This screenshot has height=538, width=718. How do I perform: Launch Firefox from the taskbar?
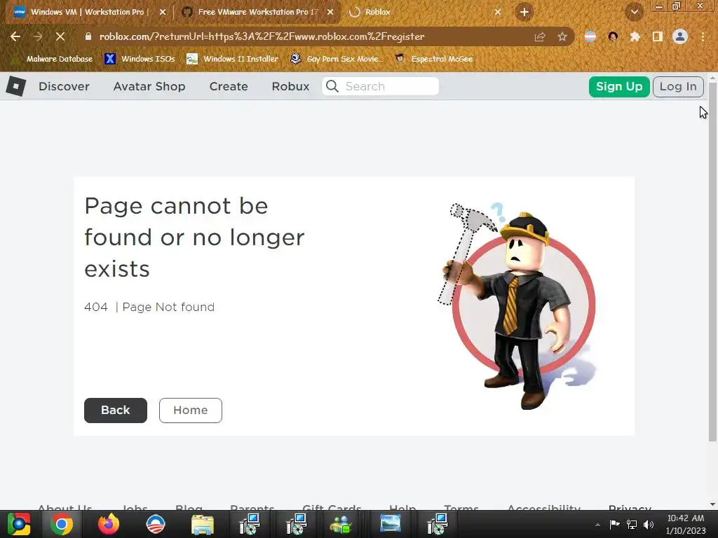109,524
